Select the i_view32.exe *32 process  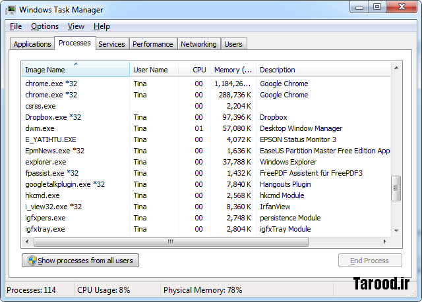[206, 207]
